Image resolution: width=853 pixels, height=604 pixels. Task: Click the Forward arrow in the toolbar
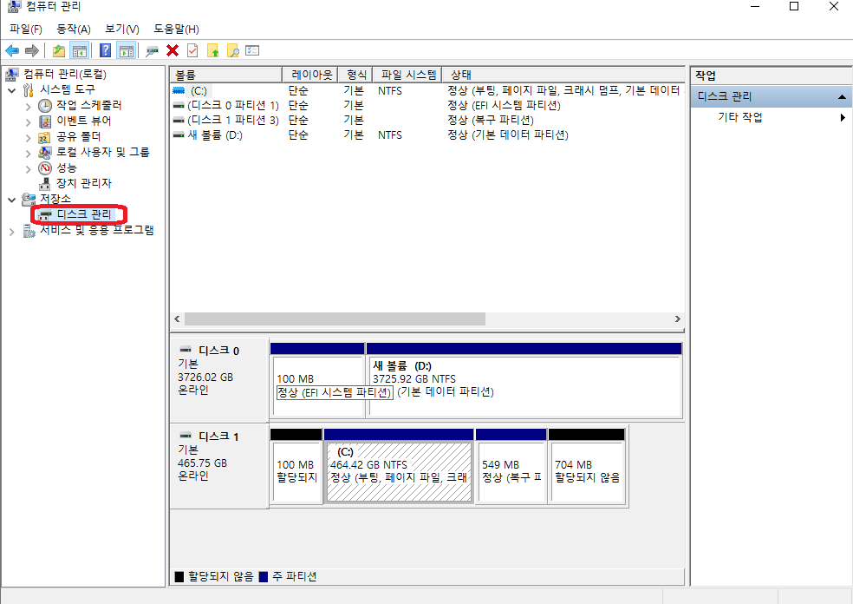[x=32, y=51]
